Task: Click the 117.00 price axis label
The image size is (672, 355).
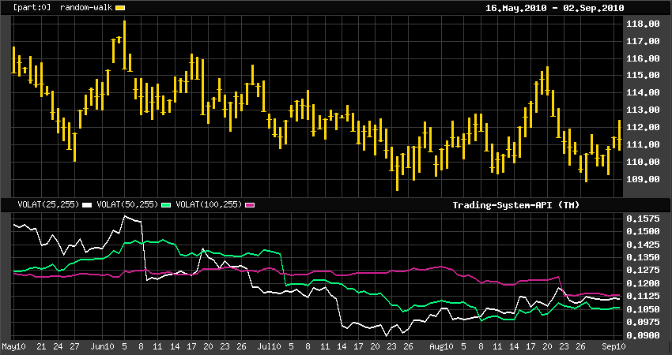Action: [x=643, y=42]
